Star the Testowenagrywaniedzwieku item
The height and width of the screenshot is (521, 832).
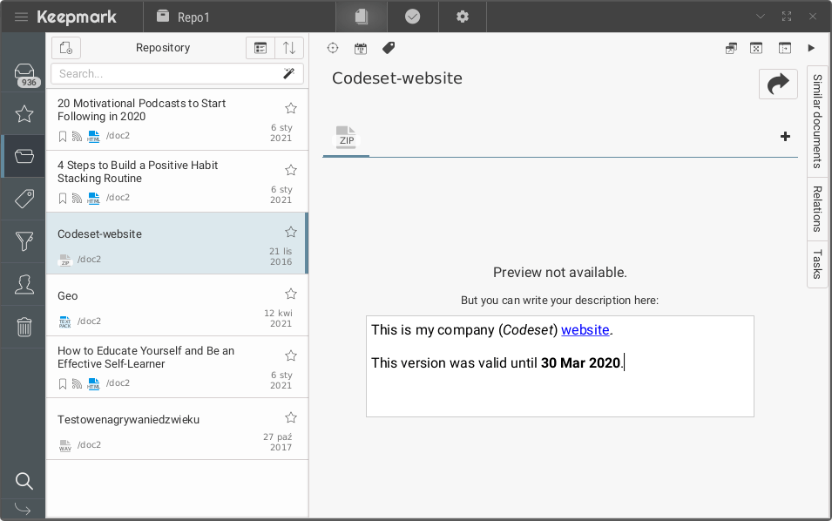pyautogui.click(x=291, y=417)
